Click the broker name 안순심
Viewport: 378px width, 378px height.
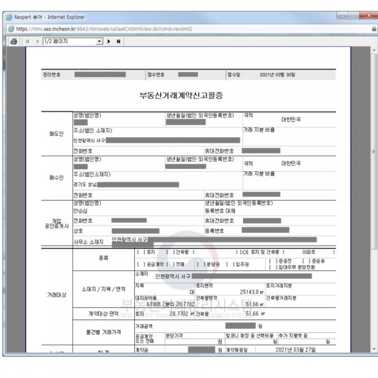(80, 211)
